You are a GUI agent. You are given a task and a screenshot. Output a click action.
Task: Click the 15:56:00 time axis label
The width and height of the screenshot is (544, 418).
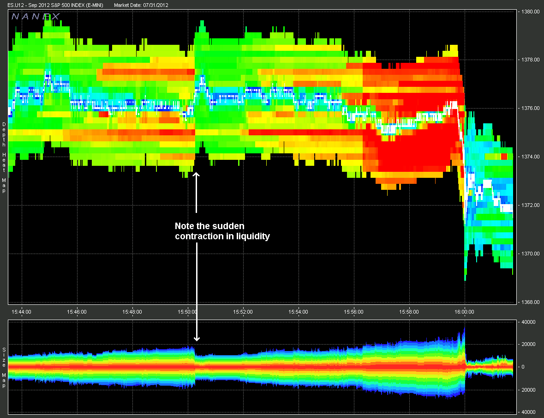point(354,312)
